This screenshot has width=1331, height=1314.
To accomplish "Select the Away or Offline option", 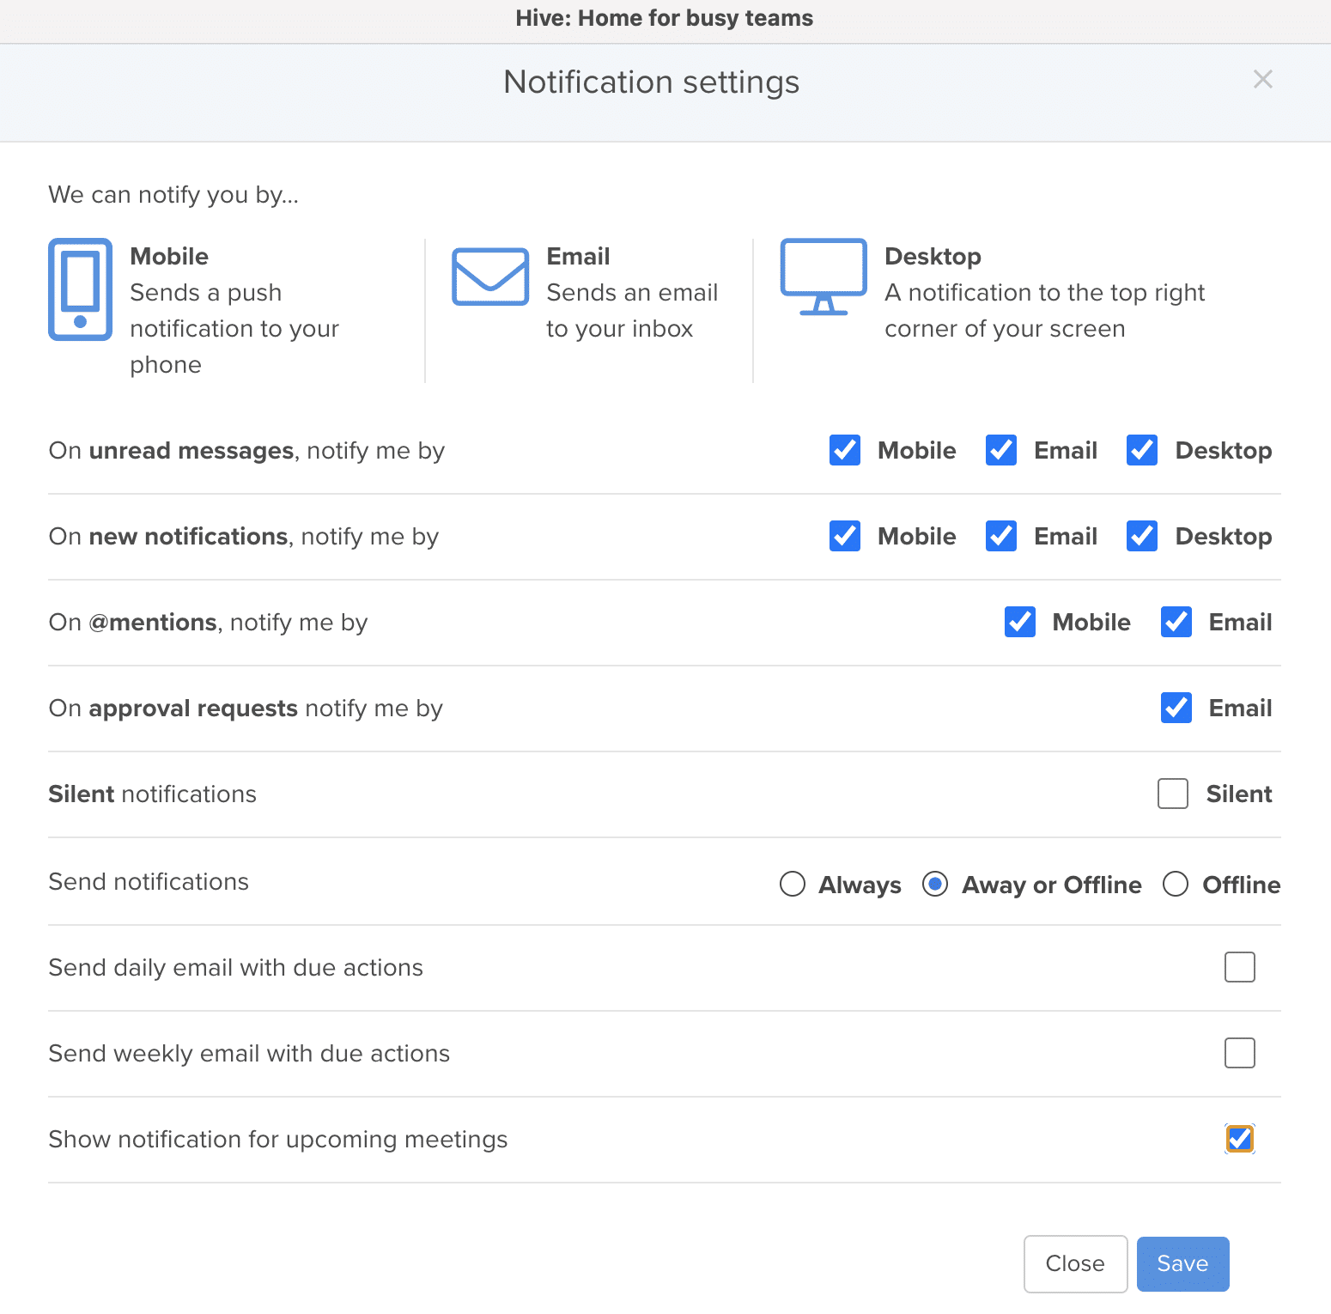I will (x=935, y=884).
